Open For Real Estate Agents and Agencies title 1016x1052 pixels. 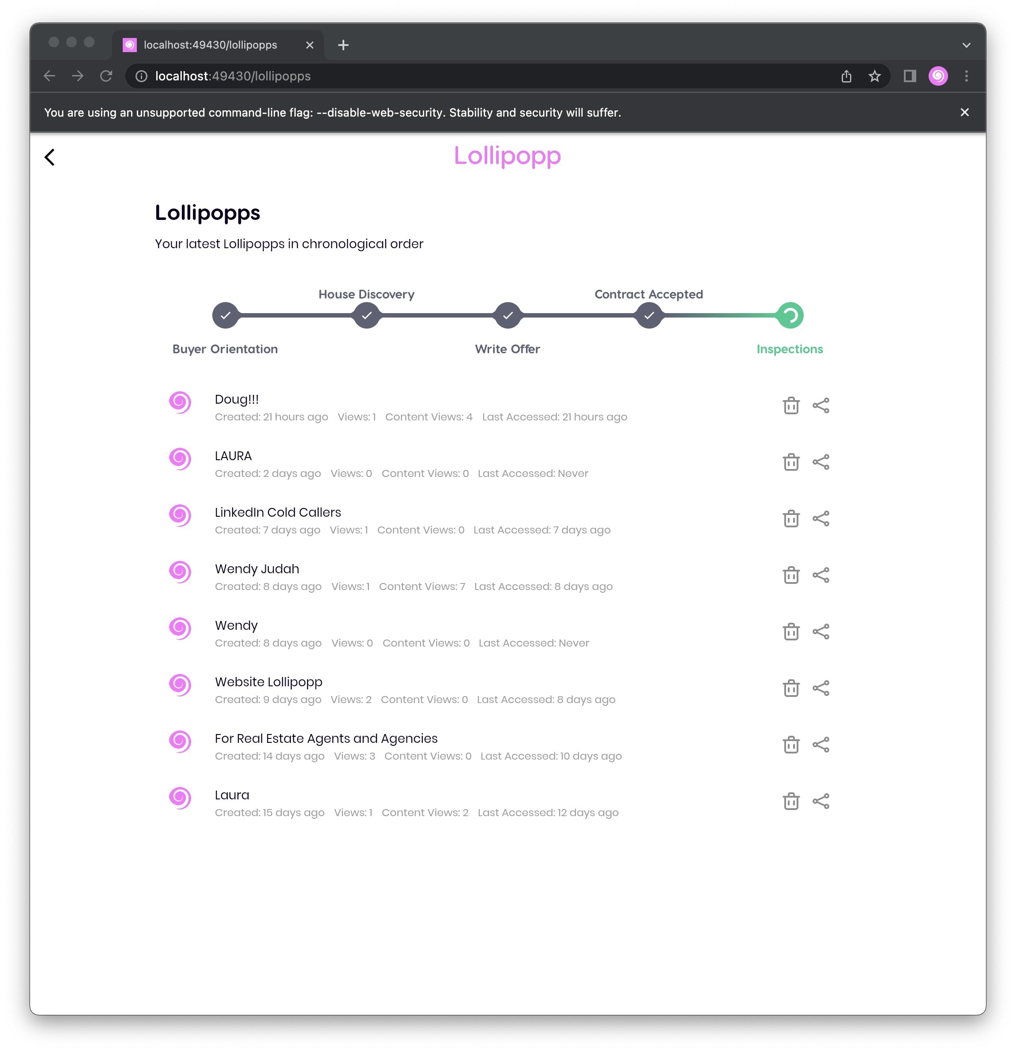(326, 738)
